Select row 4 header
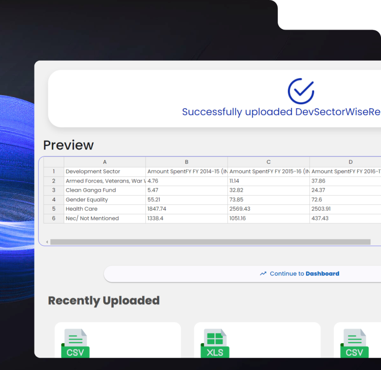Screen dimensions: 381x370 pos(54,200)
